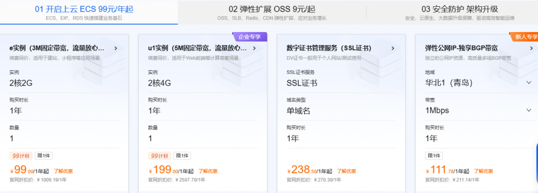The width and height of the screenshot is (538, 193).
Task: Open the u1实例（5M固定带宽 card title
Action: [198, 48]
